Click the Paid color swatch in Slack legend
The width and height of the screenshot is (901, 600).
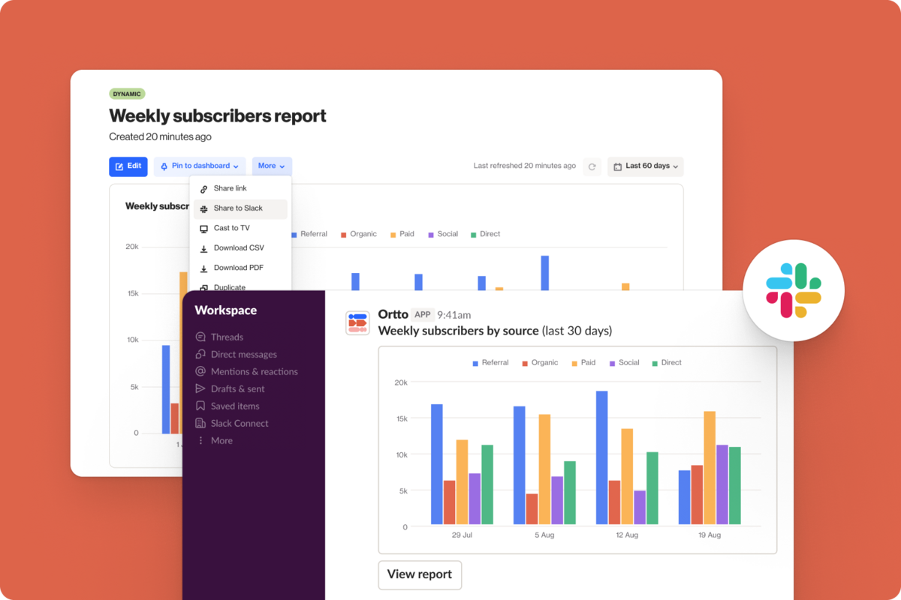click(x=574, y=363)
